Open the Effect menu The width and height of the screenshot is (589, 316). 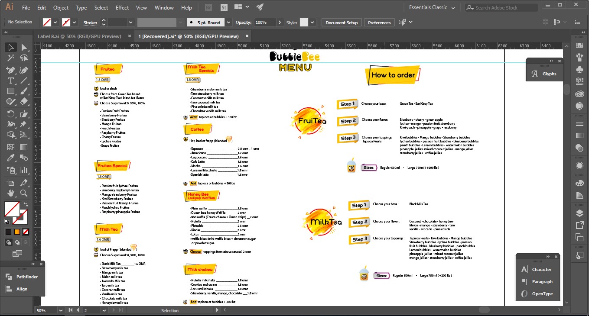122,7
